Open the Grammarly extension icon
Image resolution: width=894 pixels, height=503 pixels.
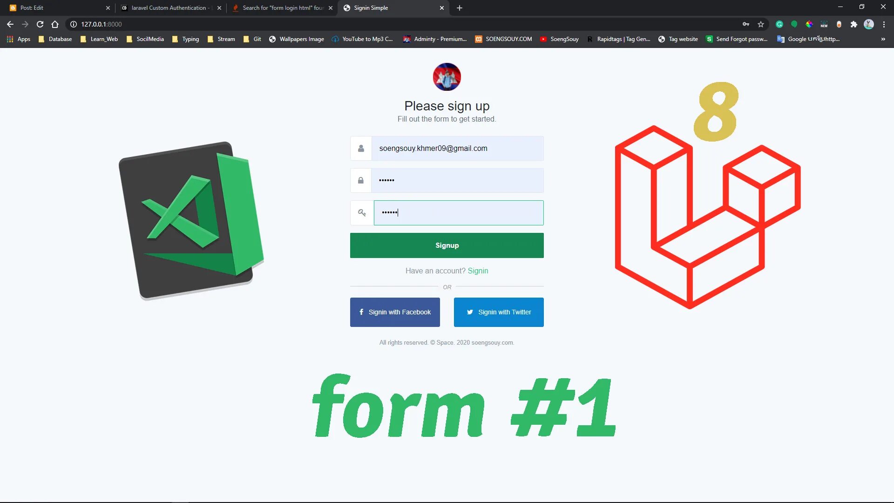[779, 24]
